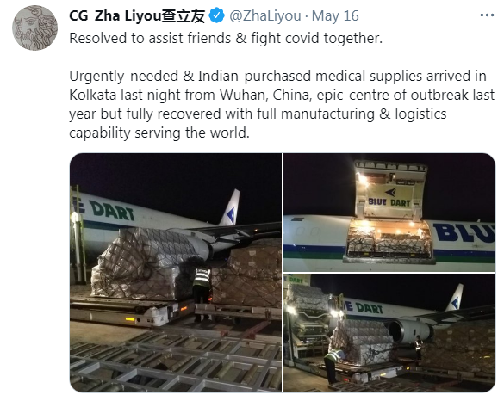Click the paragraph about supplies arriving in Kolkata
Viewport: 504px width, 401px height.
click(x=282, y=104)
